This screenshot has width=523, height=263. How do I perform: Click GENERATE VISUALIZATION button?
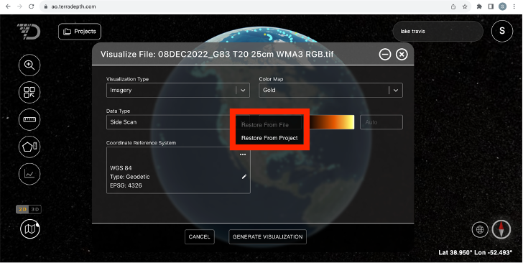(267, 236)
